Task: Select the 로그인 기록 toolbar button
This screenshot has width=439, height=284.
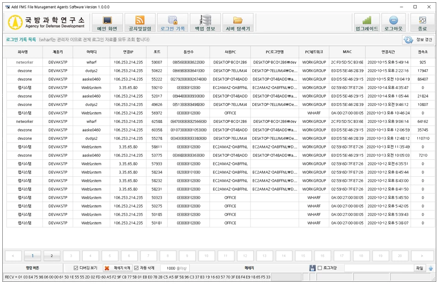Action: click(172, 22)
